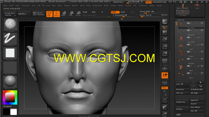Click the Duplicate subtool button
Screen dimensions: 209x117
click(182, 102)
